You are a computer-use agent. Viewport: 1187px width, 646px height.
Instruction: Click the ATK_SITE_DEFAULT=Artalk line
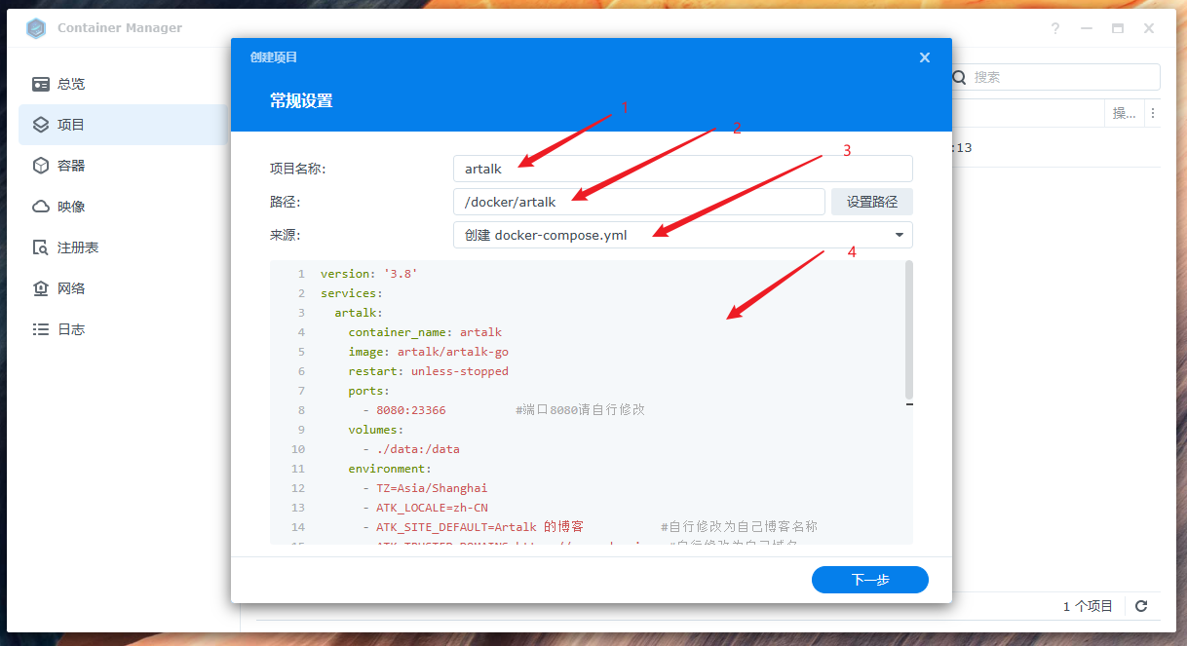pyautogui.click(x=473, y=527)
